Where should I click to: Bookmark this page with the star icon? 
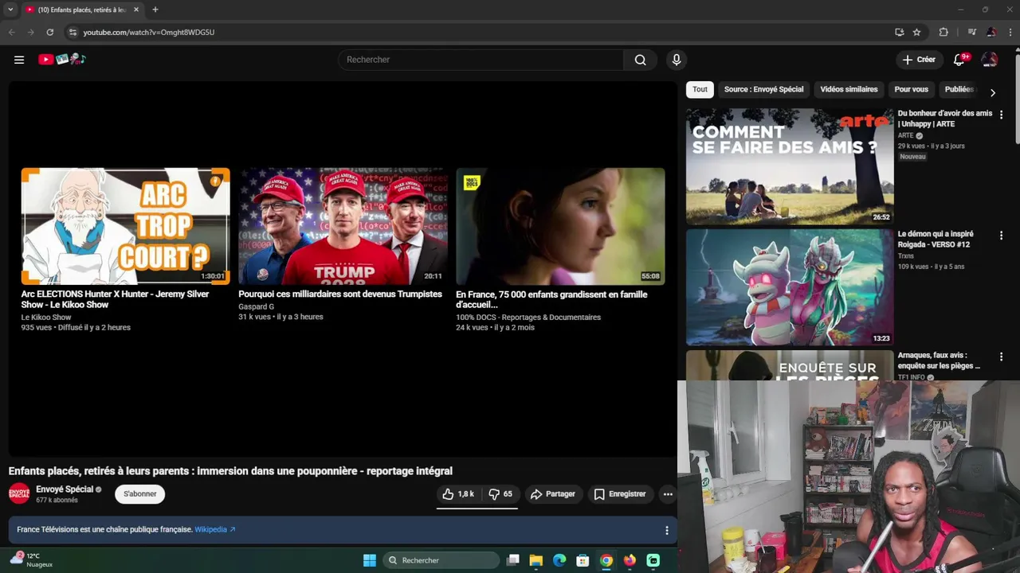tap(916, 32)
